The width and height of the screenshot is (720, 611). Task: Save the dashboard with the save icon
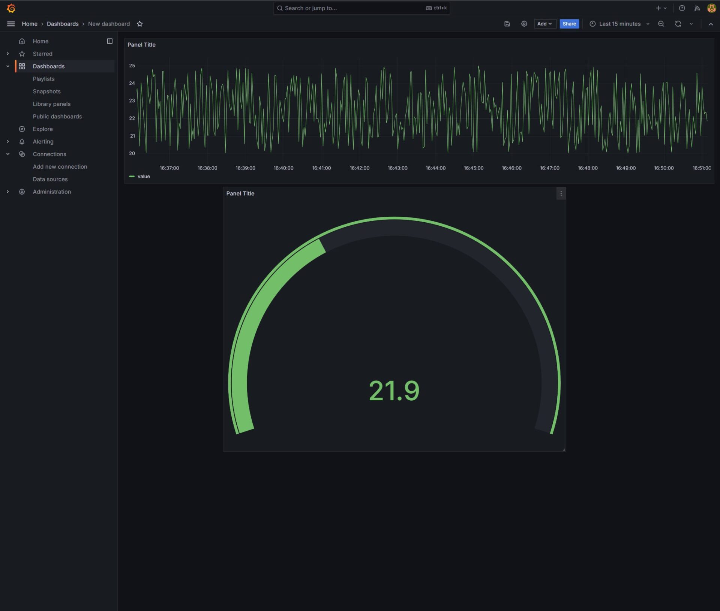pos(507,24)
